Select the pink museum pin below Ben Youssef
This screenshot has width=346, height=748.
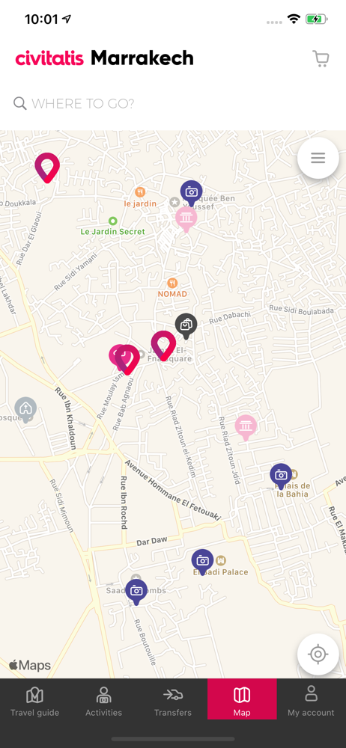186,219
